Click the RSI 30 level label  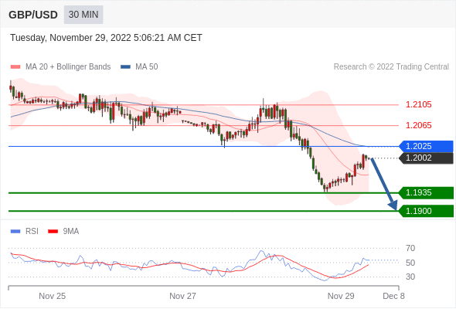coord(410,277)
